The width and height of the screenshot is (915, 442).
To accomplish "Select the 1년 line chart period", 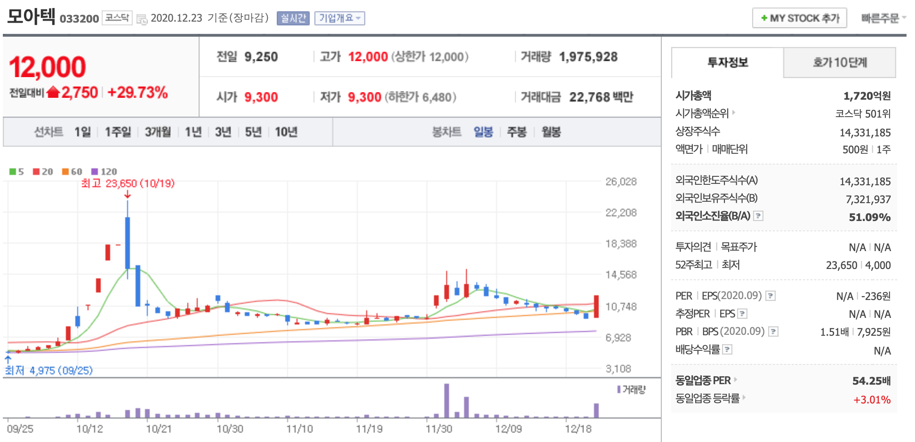I will point(193,132).
